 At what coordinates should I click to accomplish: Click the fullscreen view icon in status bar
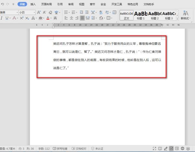pyautogui.click(x=154, y=148)
